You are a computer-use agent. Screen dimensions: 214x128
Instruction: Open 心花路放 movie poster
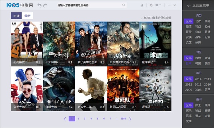click(x=27, y=44)
